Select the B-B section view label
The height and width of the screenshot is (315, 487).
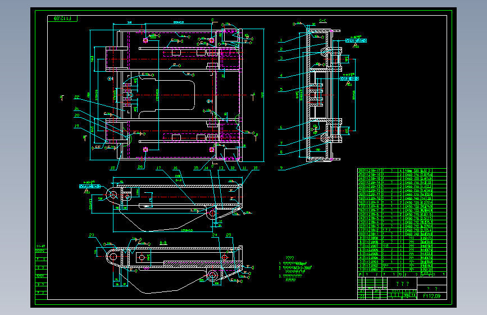[x=163, y=243]
